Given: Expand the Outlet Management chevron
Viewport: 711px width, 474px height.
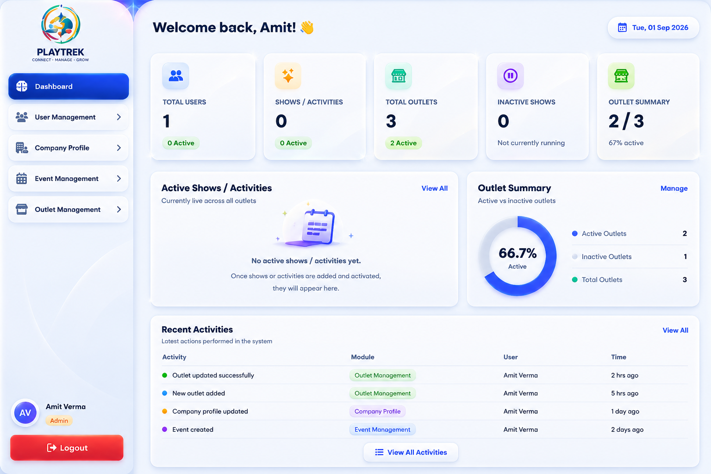Looking at the screenshot, I should (119, 209).
